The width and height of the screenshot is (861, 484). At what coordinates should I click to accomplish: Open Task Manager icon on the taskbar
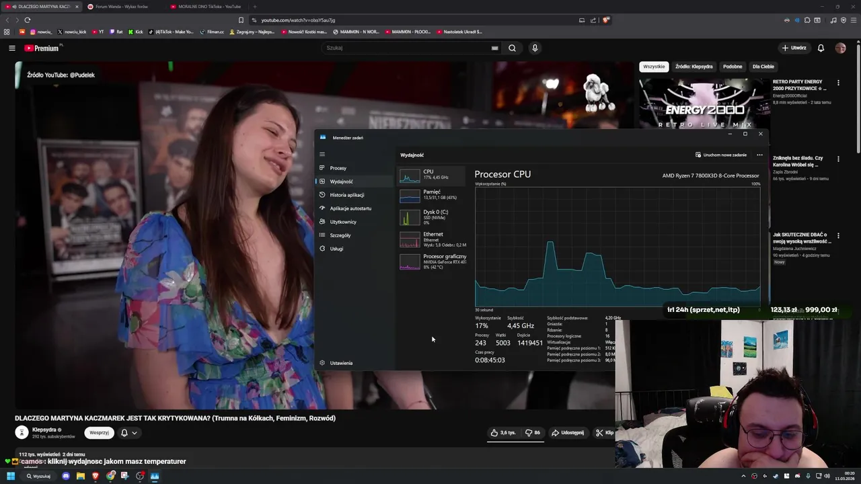point(155,476)
